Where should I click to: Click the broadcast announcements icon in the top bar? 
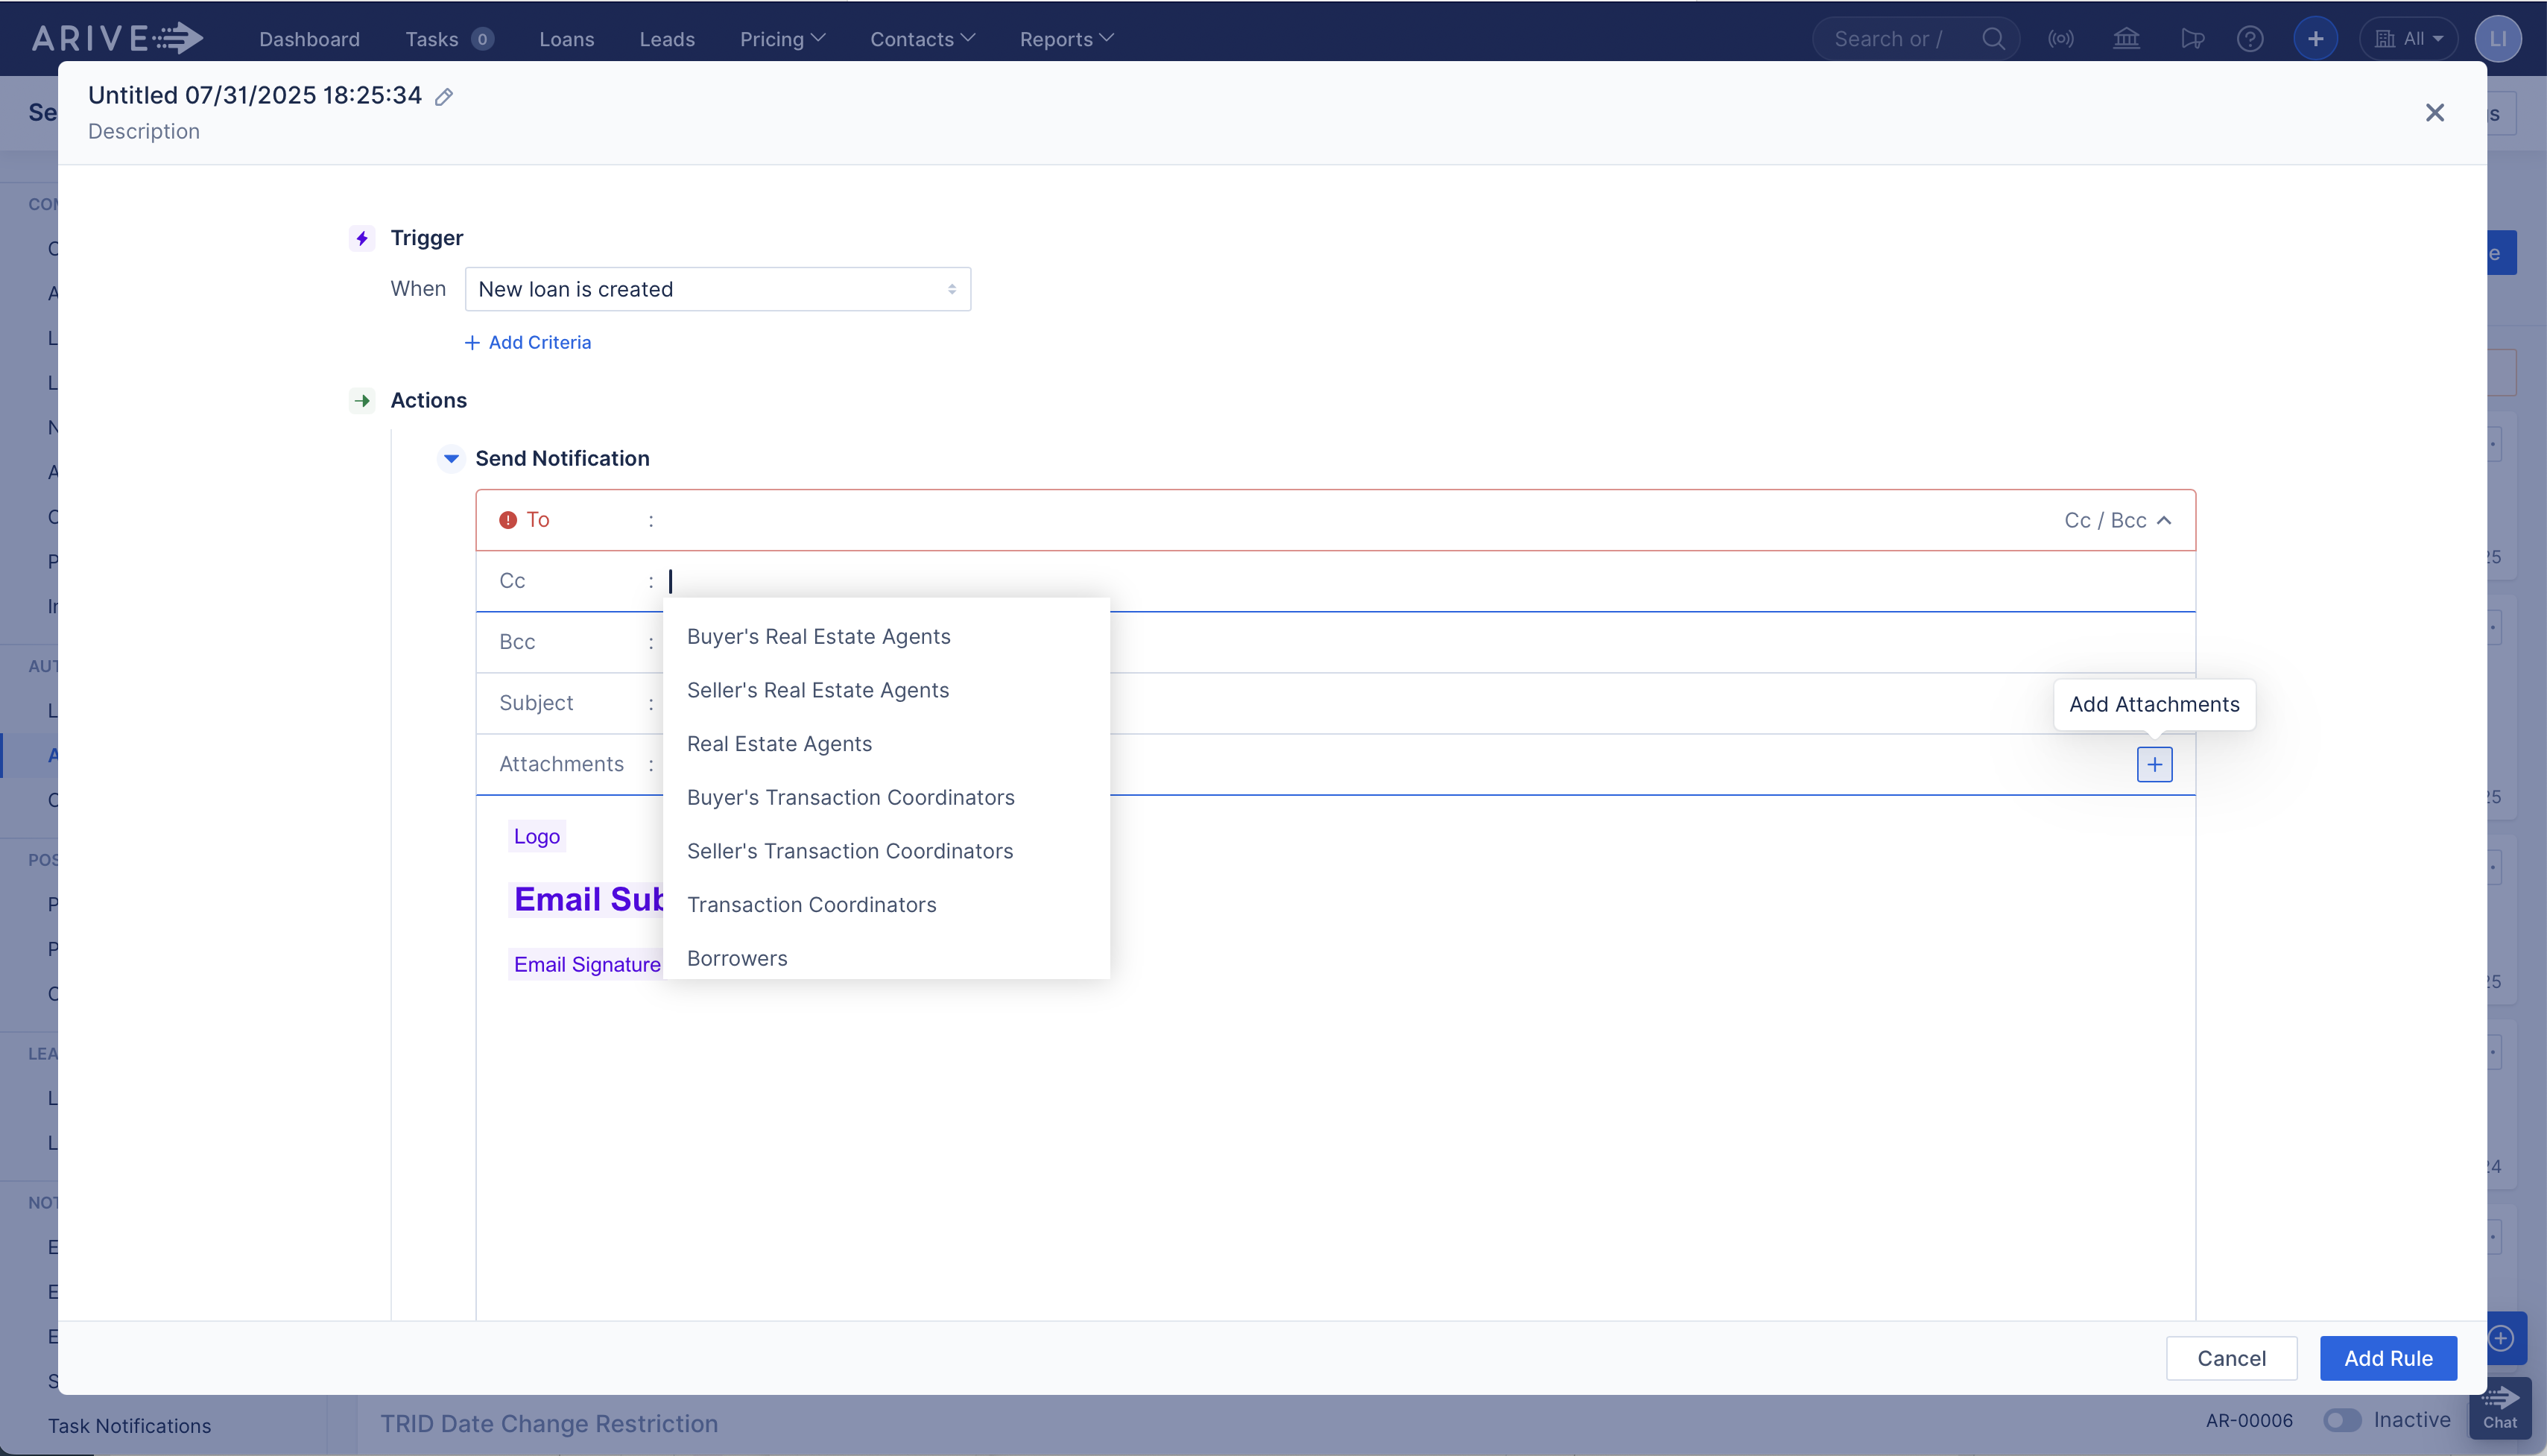2062,38
